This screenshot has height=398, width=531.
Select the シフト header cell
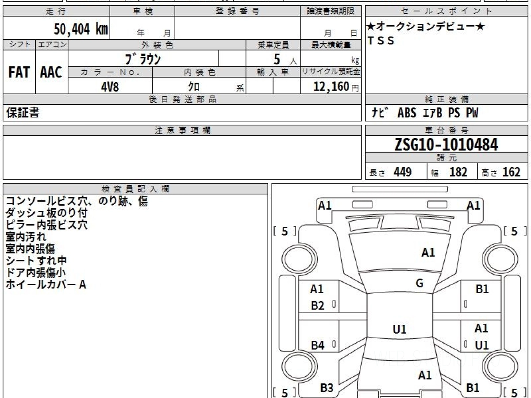click(x=19, y=45)
